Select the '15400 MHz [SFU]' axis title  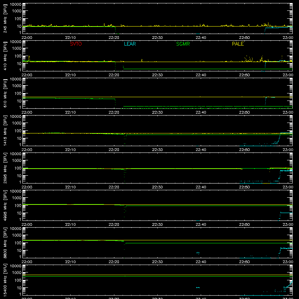(5, 280)
